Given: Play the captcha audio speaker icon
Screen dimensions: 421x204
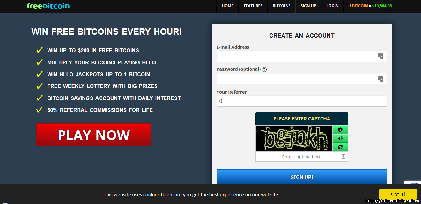Looking at the screenshot, I should point(340,138).
